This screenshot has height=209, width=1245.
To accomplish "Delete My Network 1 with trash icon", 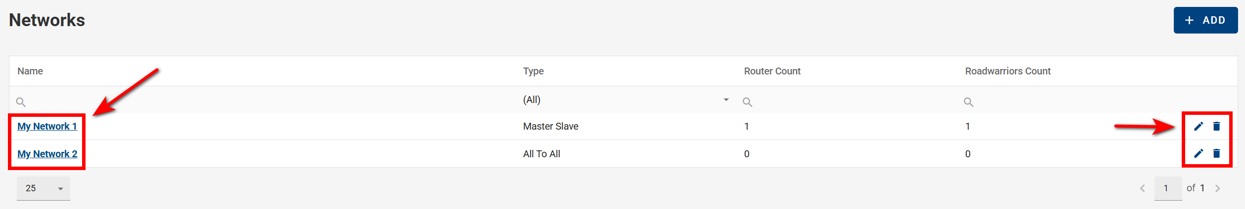I will click(1217, 127).
